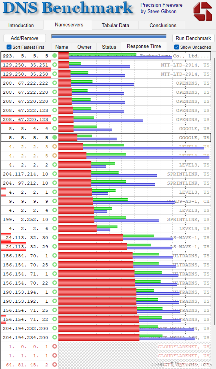Image resolution: width=216 pixels, height=369 pixels.
Task: Click status icon for 223.5.5.5
Action: [x=55, y=56]
